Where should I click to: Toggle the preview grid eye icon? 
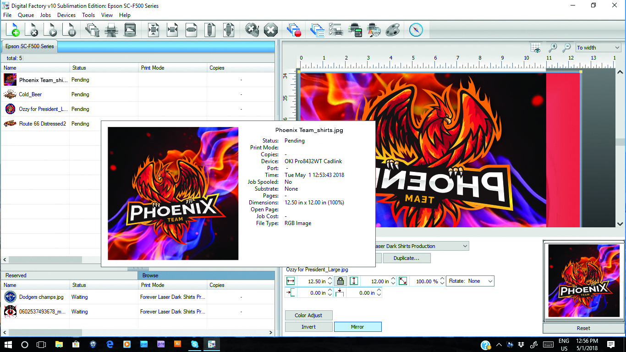click(x=536, y=48)
